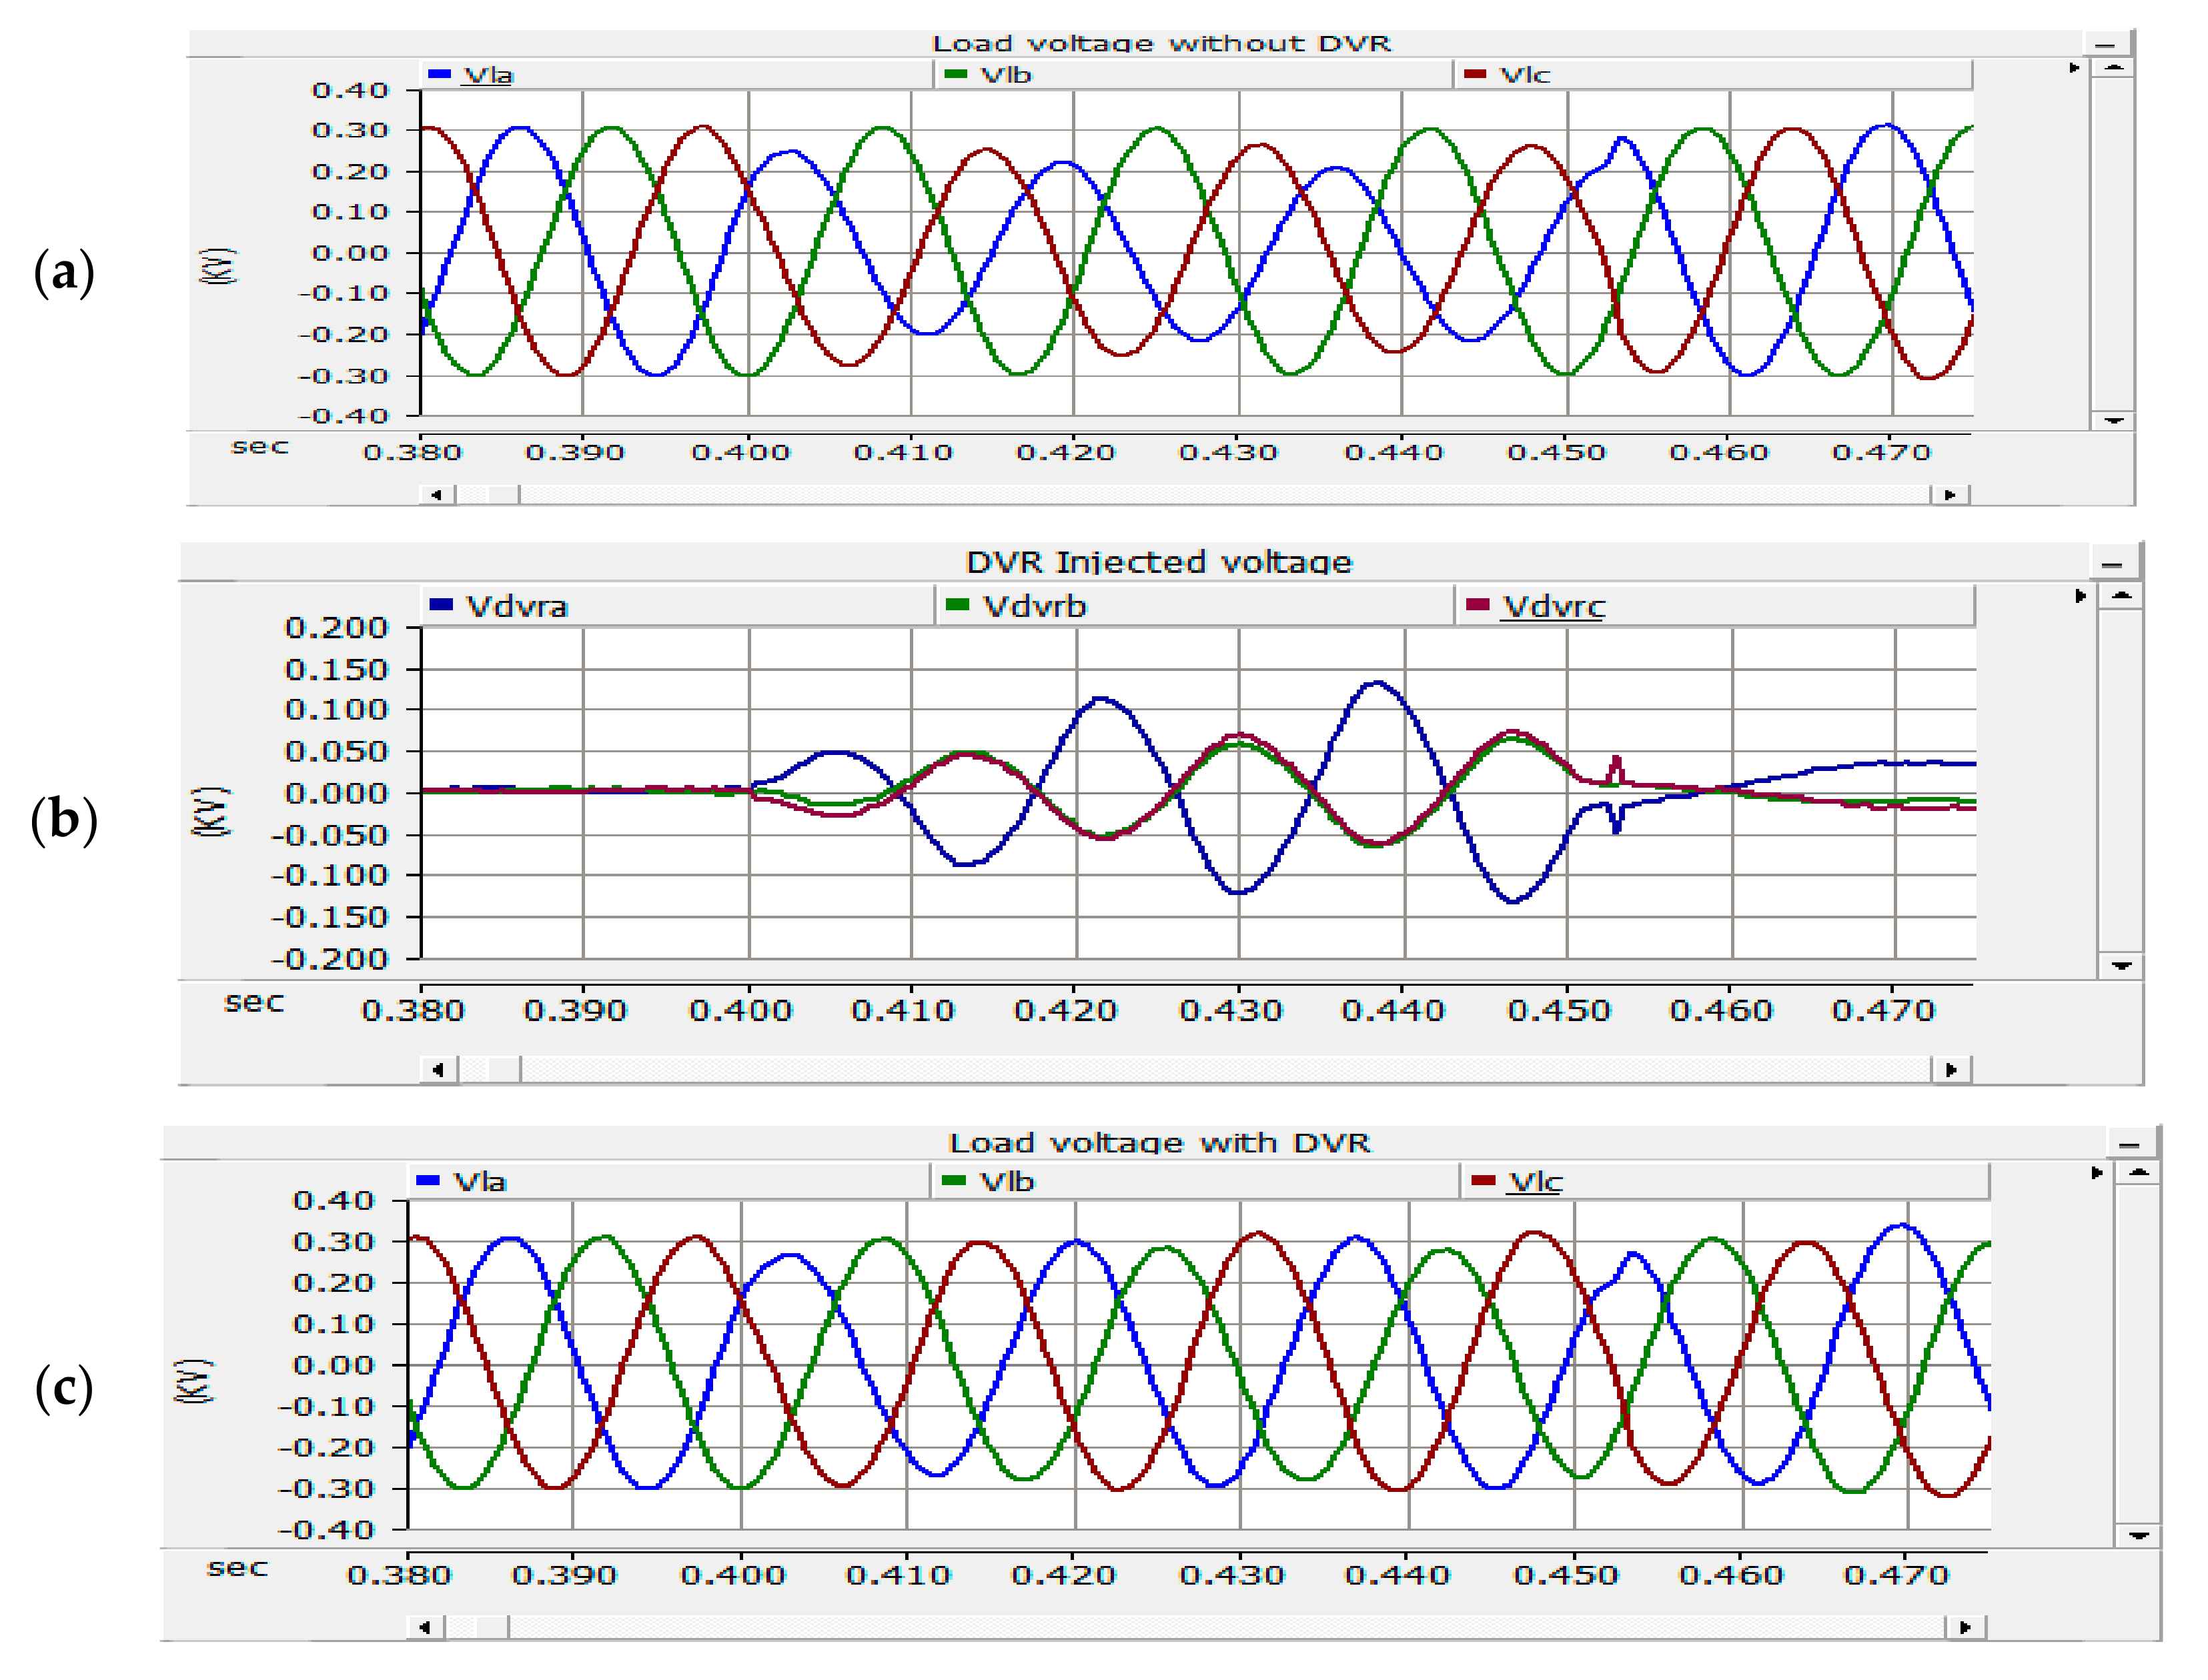The height and width of the screenshot is (1680, 2208).
Task: Click Vlb label in bottom graph legend
Action: coord(1006,1181)
